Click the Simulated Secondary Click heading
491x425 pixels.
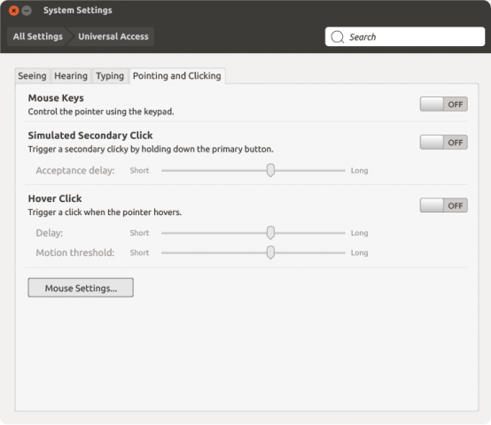pyautogui.click(x=90, y=135)
